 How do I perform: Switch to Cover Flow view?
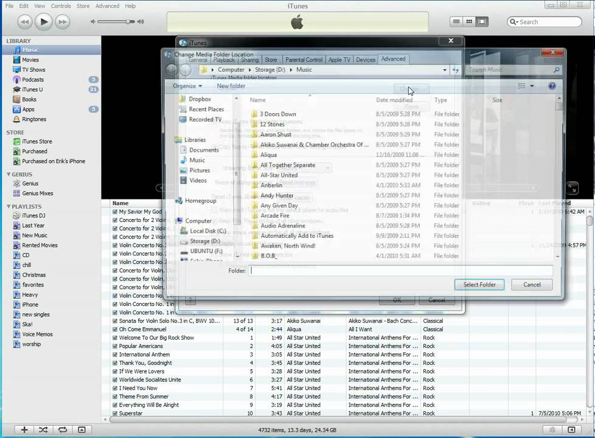point(482,22)
